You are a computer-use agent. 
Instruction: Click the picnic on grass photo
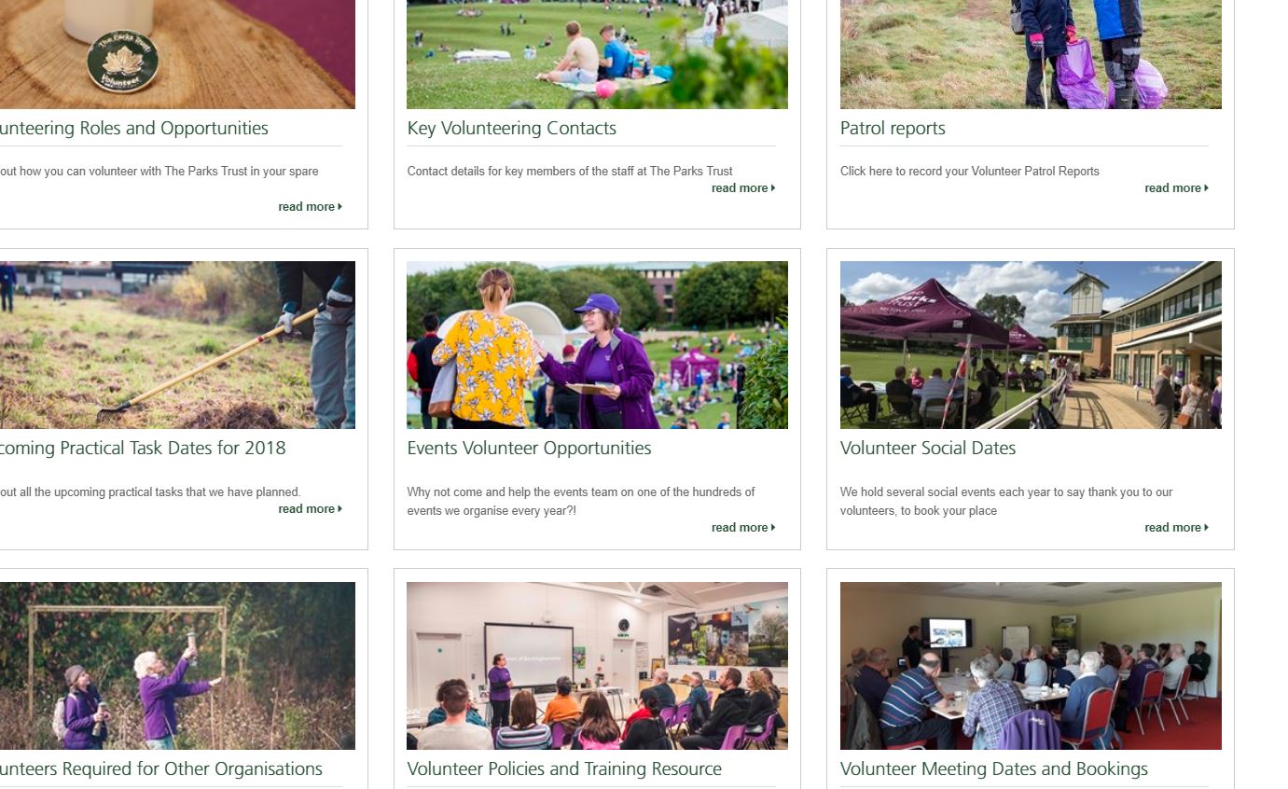pyautogui.click(x=597, y=54)
